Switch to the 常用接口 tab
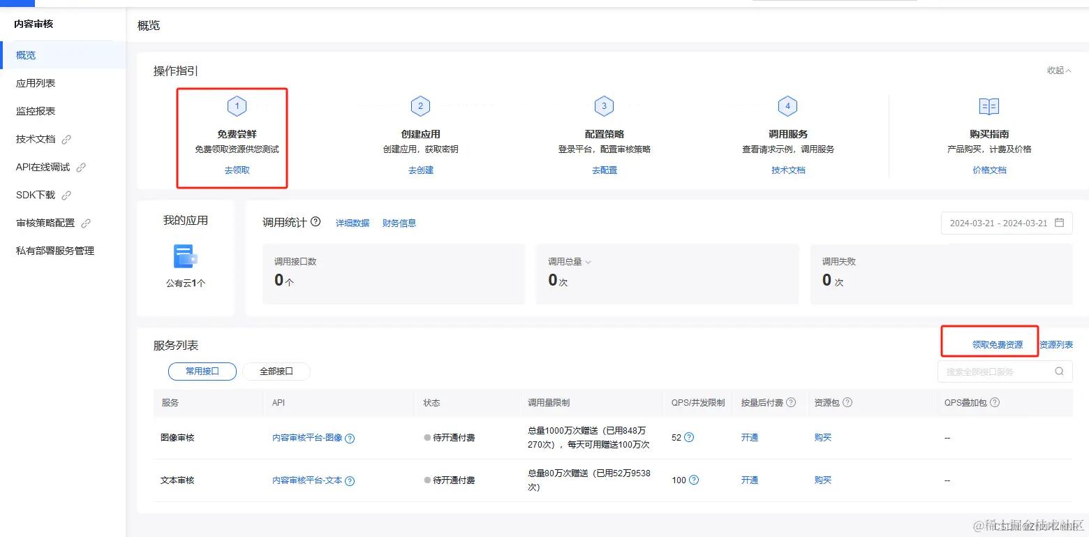The width and height of the screenshot is (1089, 537). tap(202, 372)
